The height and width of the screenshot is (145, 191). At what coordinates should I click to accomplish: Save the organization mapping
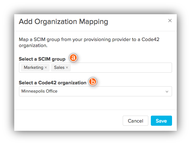point(161,121)
